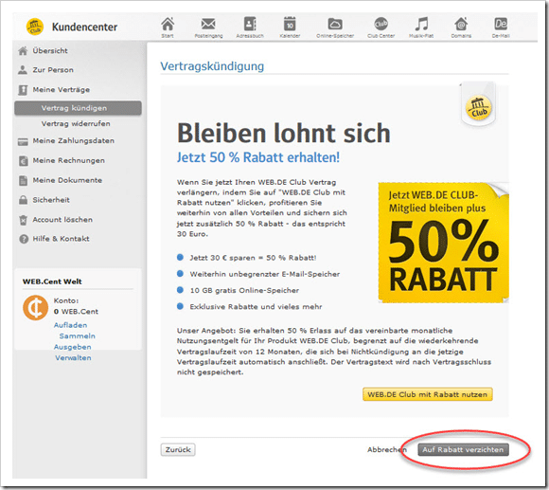The image size is (549, 490).
Task: Click Auf Rabatt verzichten button
Action: pos(463,449)
